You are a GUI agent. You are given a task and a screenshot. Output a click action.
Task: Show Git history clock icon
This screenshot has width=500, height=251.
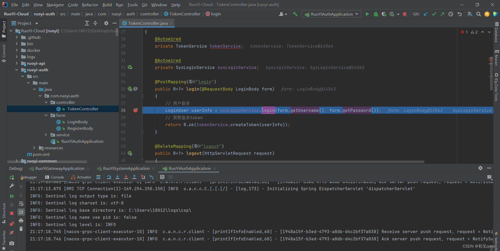[x=451, y=14]
